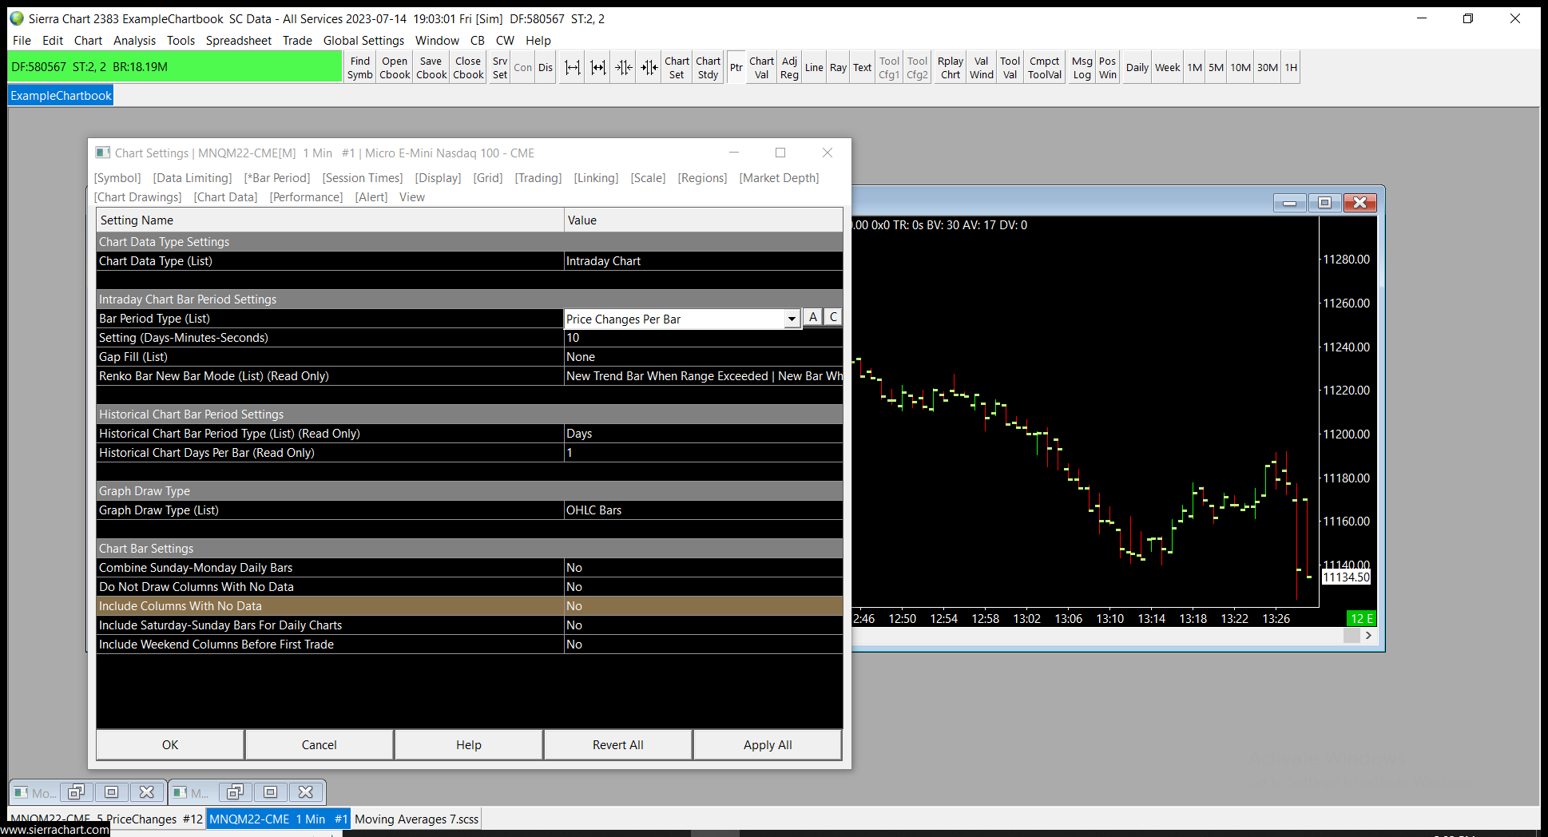The image size is (1548, 837).
Task: Switch to the [Session Times] settings tab
Action: [362, 178]
